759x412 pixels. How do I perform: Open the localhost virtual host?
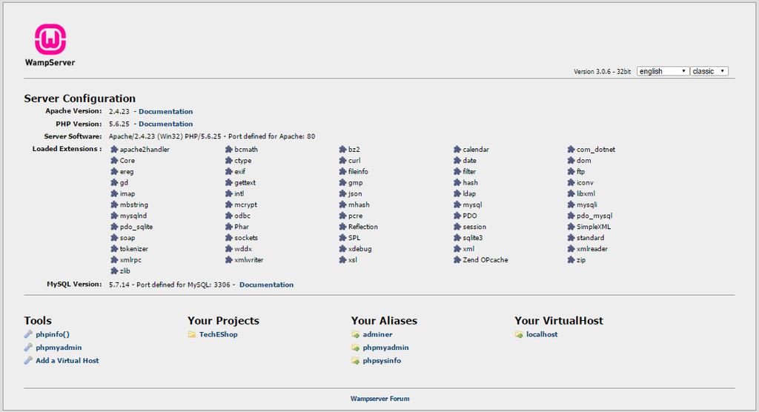click(542, 334)
